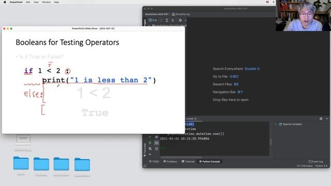
Task: Switch to the console session tab
Action: (x=191, y=119)
